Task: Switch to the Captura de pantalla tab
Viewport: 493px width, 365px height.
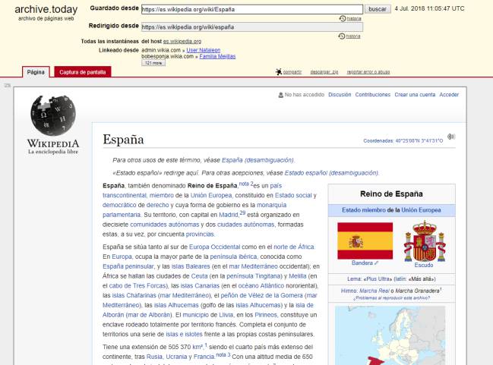Action: 83,72
